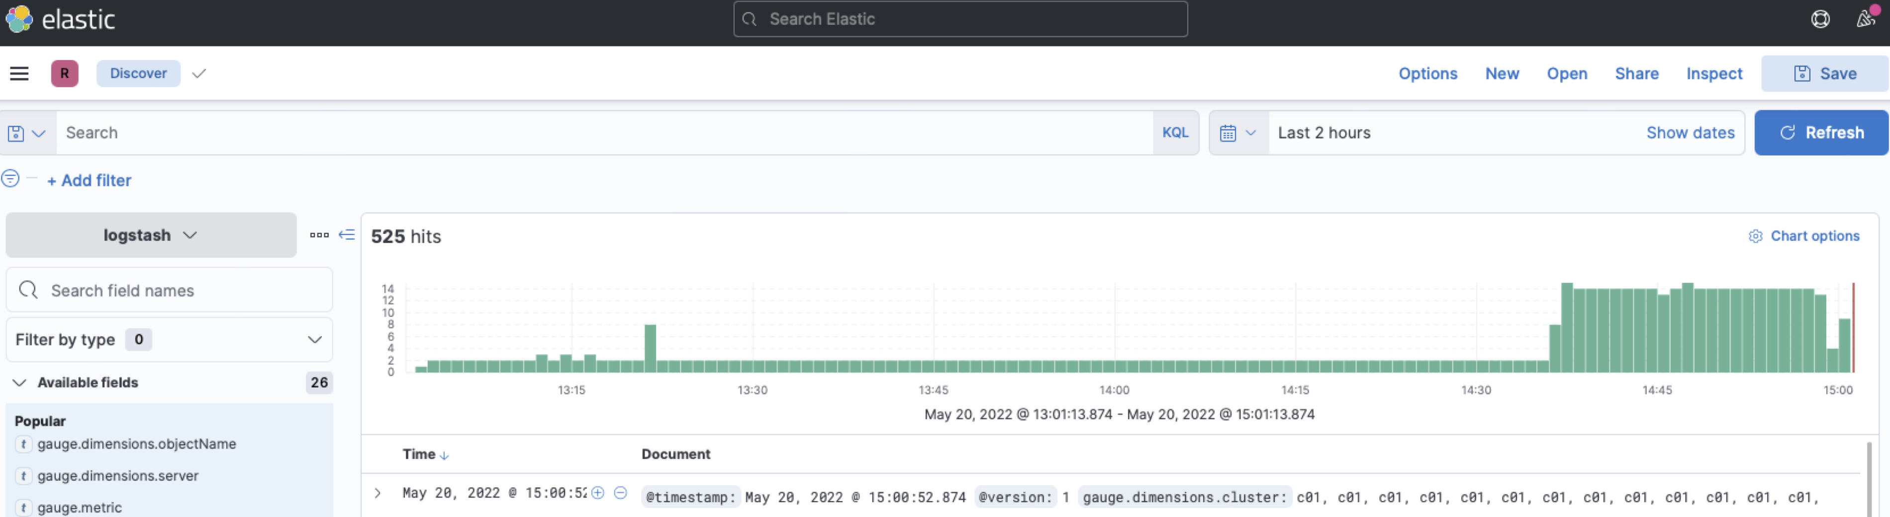Open the field list options icon

pyautogui.click(x=318, y=234)
